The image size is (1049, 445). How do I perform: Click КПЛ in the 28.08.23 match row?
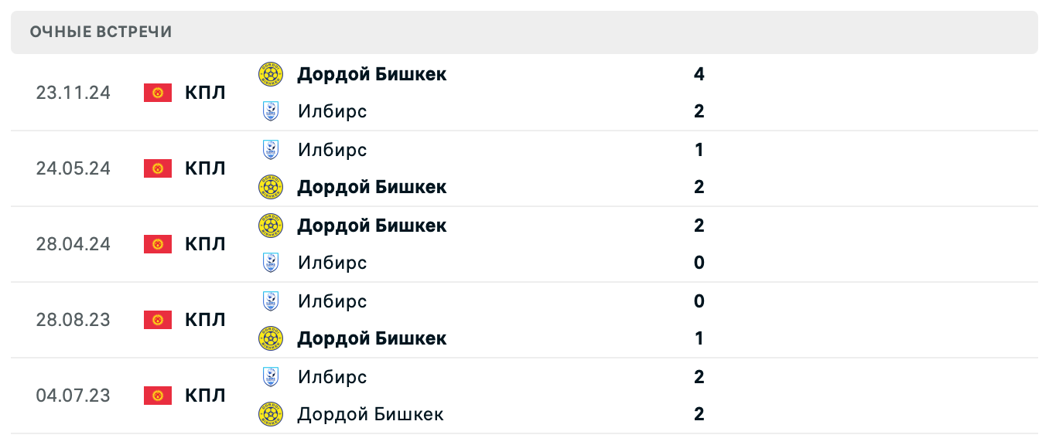point(205,320)
